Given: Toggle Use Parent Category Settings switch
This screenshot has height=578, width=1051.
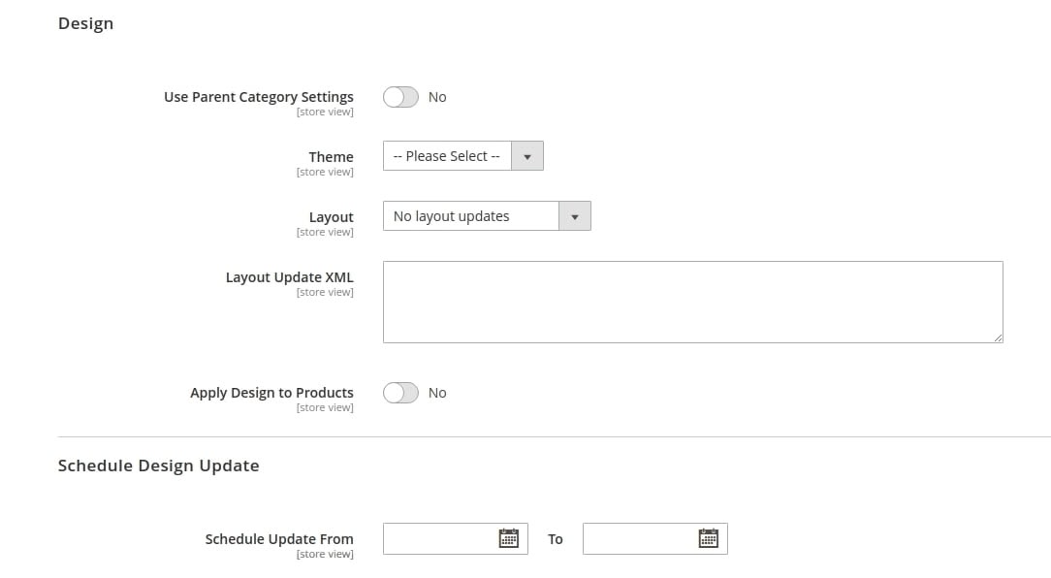Looking at the screenshot, I should pyautogui.click(x=400, y=97).
